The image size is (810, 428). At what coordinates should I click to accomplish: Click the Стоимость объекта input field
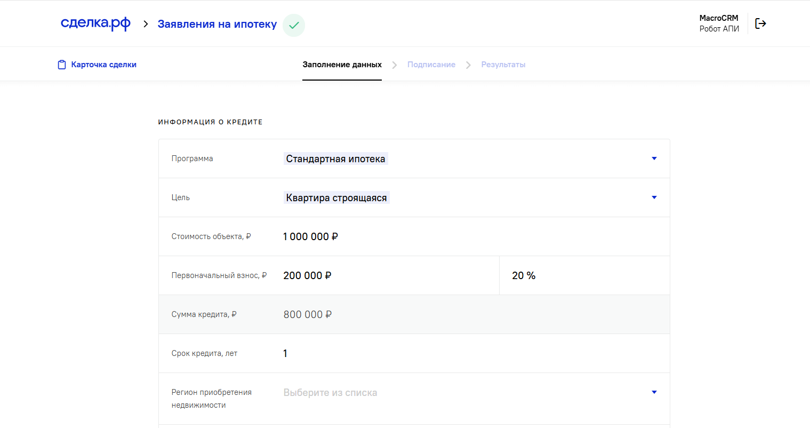coord(469,236)
